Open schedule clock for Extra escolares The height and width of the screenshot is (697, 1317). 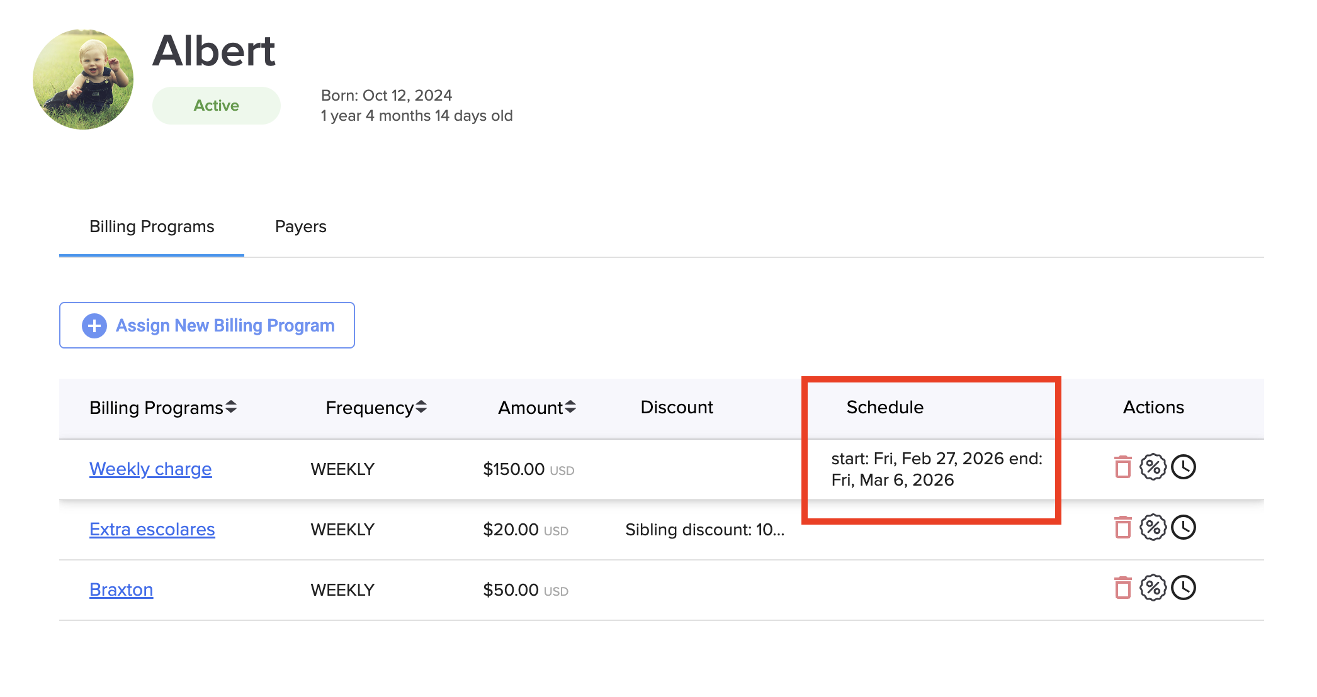1184,528
